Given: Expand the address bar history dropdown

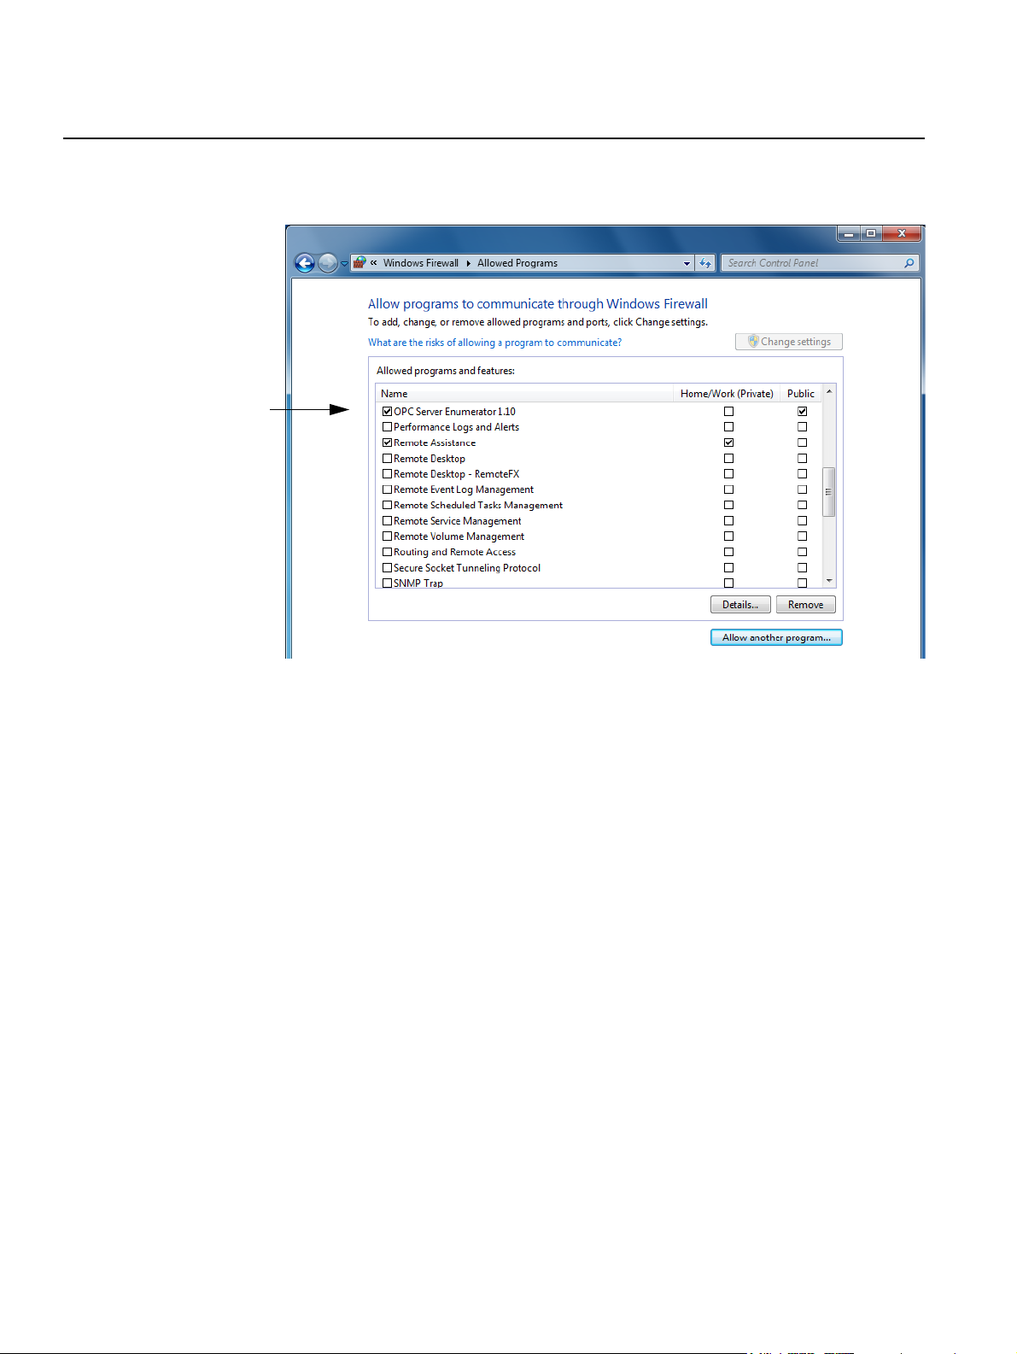Looking at the screenshot, I should tap(687, 264).
